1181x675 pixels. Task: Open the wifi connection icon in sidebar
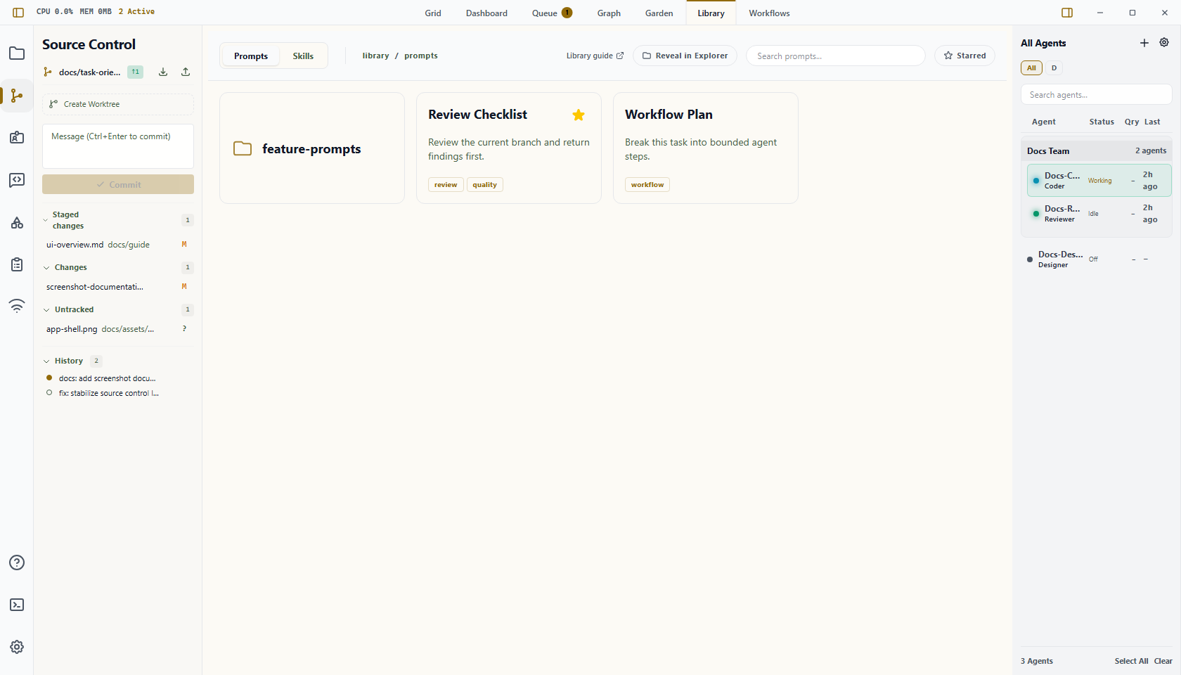(17, 306)
